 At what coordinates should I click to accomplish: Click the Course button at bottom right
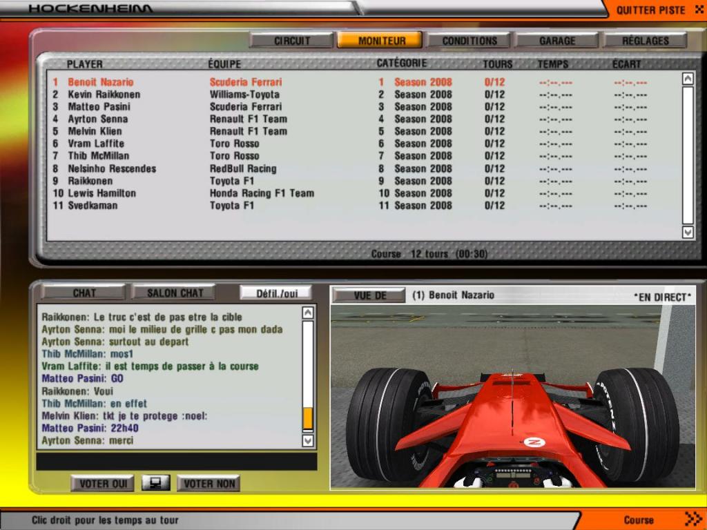[x=644, y=520]
